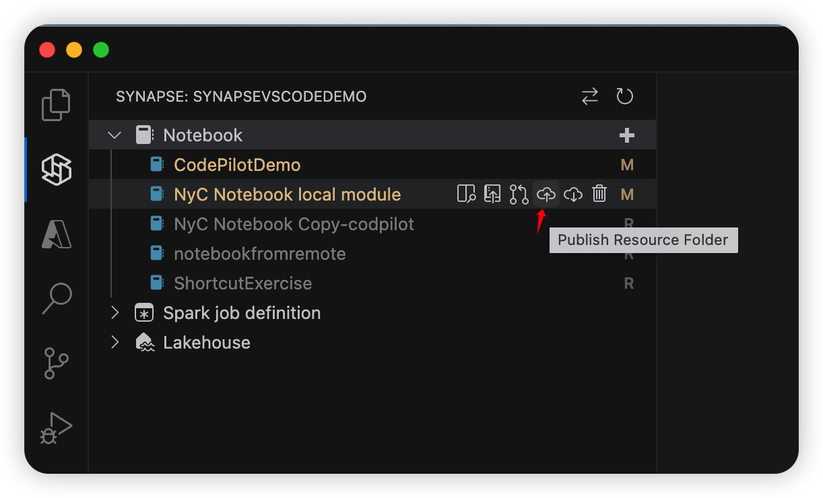
Task: Click the Spark job definition asterisk icon
Action: pyautogui.click(x=144, y=313)
